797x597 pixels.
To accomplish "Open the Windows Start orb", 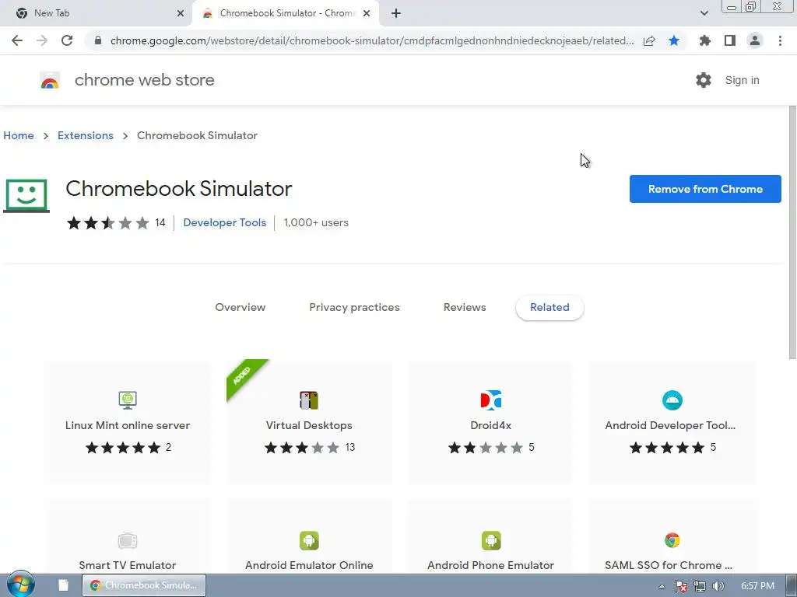I will coord(20,585).
